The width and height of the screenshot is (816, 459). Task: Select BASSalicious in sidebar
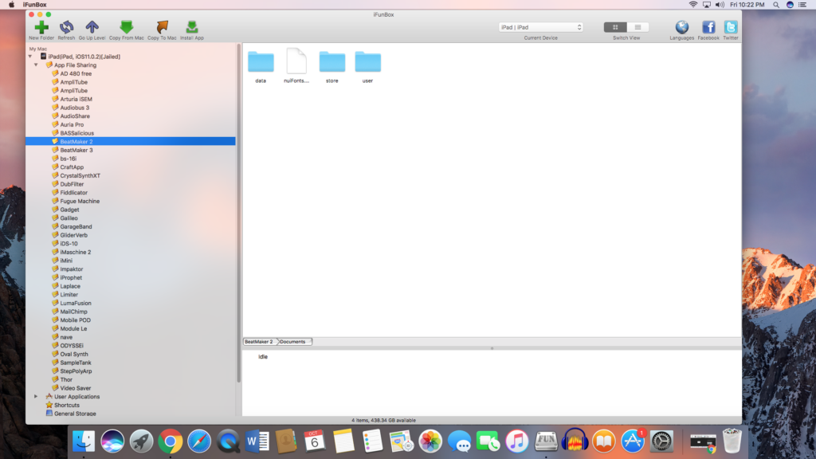77,133
